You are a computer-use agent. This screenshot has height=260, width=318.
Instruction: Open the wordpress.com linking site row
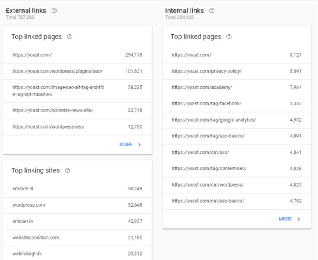pos(78,205)
